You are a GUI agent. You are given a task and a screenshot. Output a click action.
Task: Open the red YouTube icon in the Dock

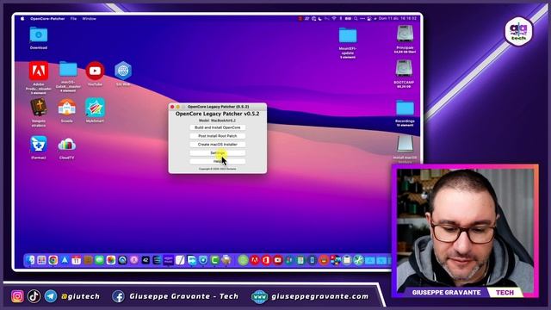[277, 260]
